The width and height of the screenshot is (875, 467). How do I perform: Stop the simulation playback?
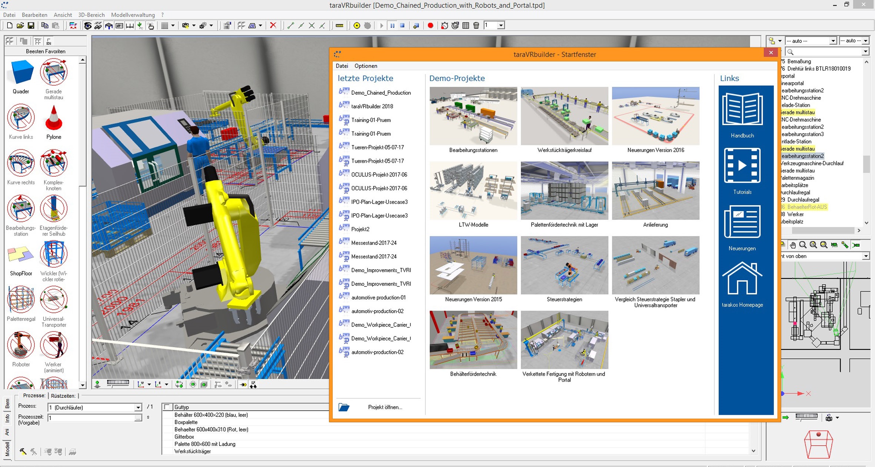[x=402, y=26]
